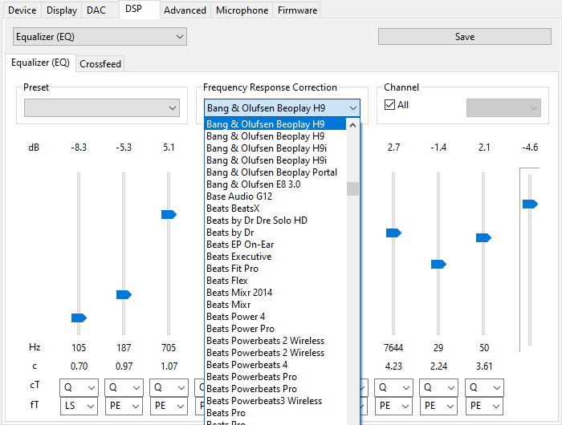Click the 105 Hz band slider handle
562x425 pixels.
click(79, 318)
